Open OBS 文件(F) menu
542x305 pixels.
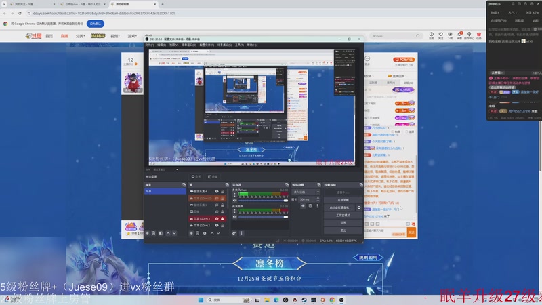click(149, 45)
